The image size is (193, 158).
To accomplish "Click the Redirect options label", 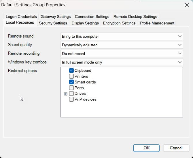I will tap(22, 71).
